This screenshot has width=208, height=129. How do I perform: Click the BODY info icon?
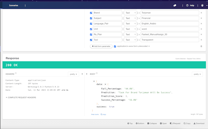pyautogui.click(x=97, y=73)
